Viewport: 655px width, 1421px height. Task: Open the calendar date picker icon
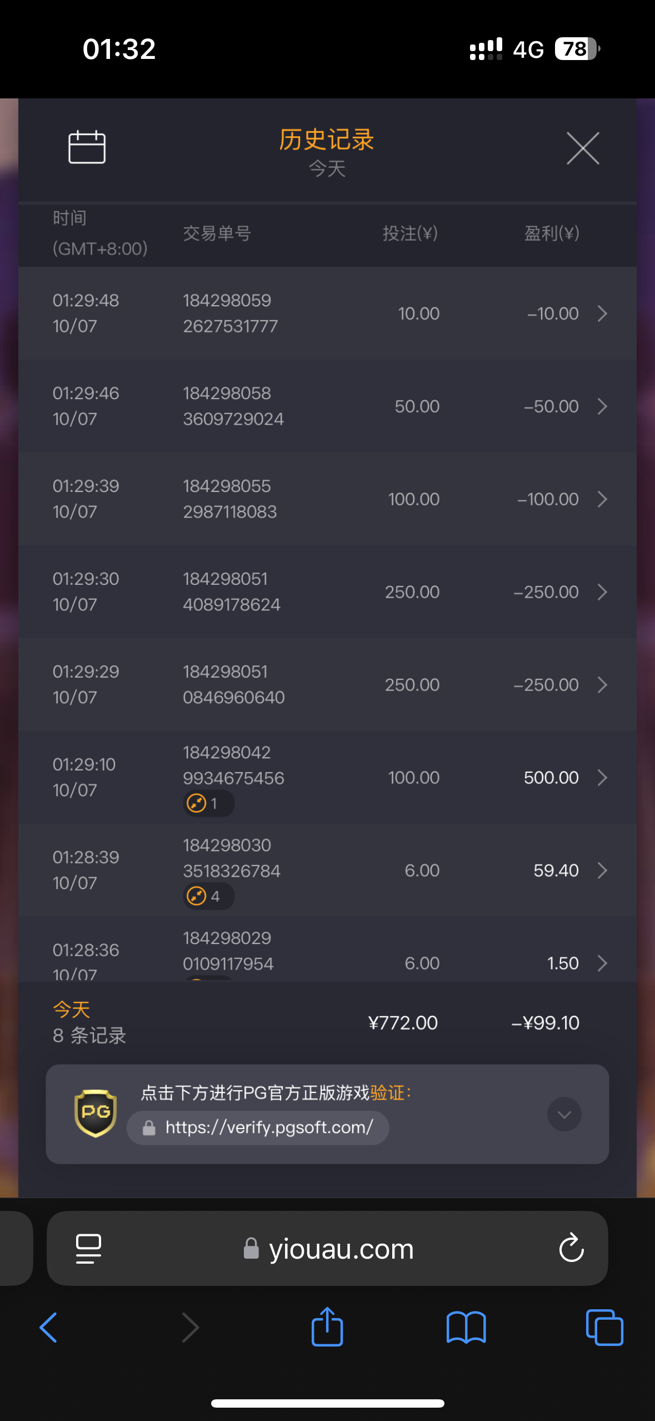(x=87, y=147)
